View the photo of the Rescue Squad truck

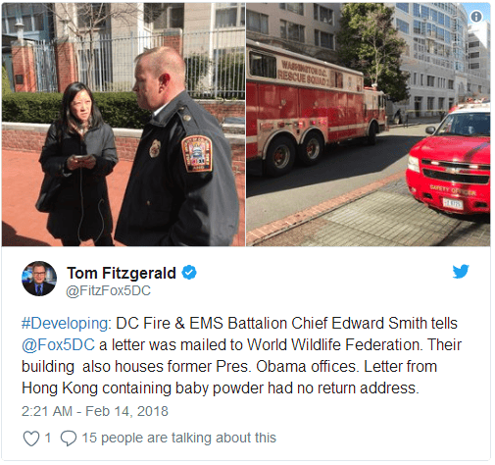(369, 125)
